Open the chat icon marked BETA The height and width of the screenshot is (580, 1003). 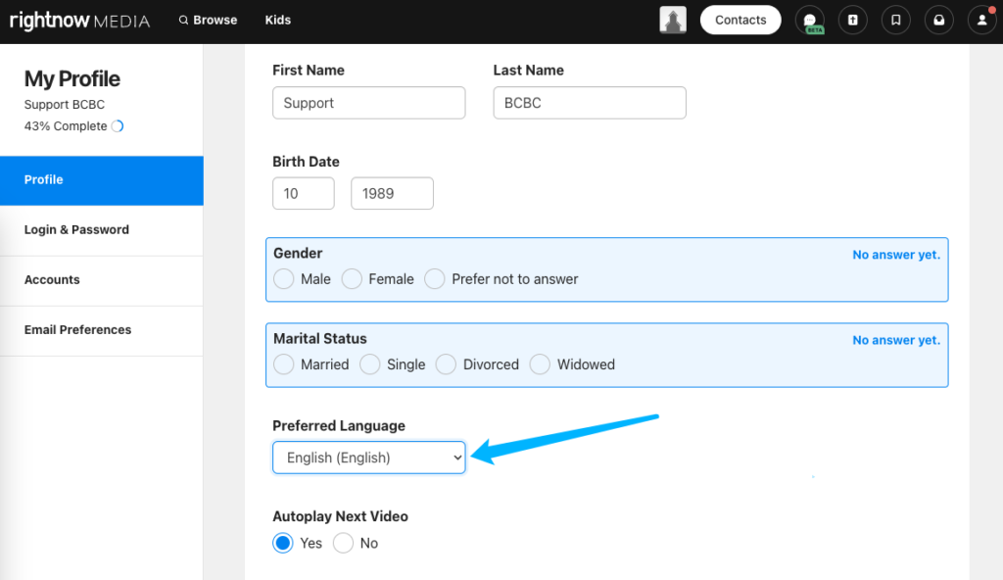click(810, 20)
